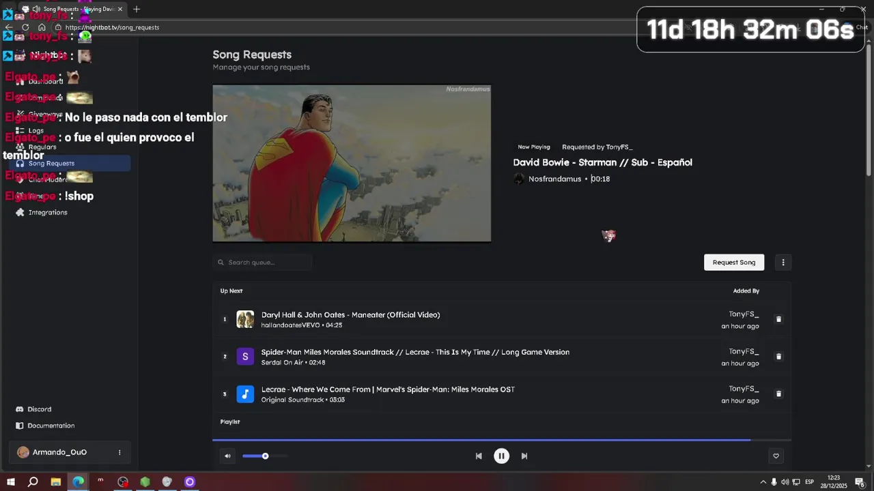
Task: Click the Request Song button
Action: click(x=734, y=262)
